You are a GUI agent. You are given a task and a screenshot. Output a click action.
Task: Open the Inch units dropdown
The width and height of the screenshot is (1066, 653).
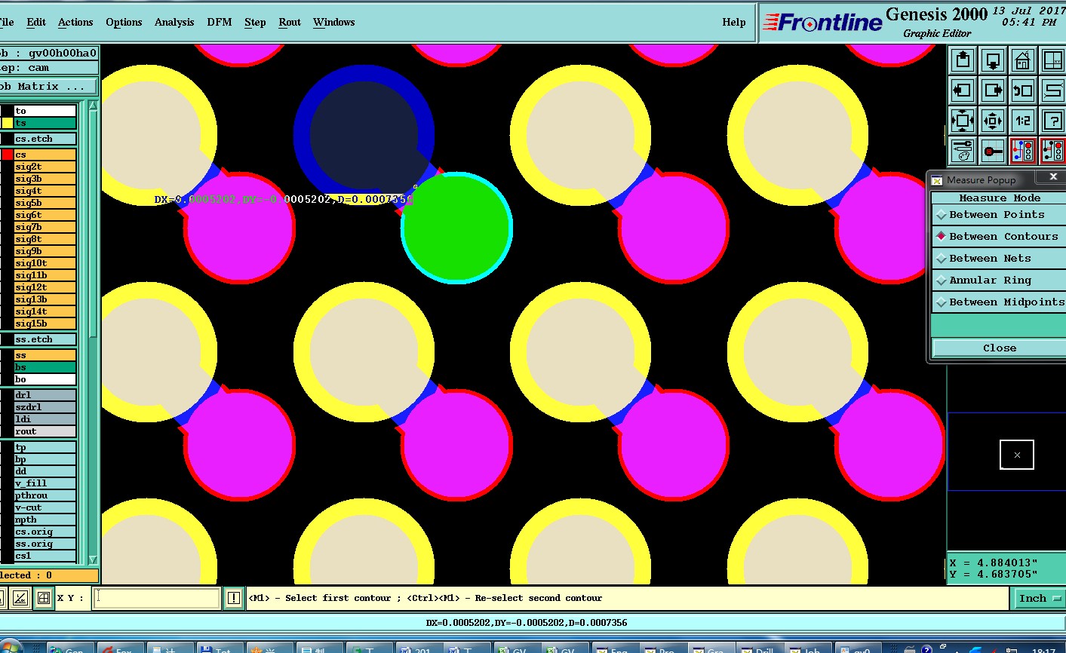click(1040, 599)
